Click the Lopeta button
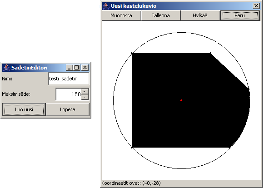This screenshot has width=264, height=188. [x=68, y=109]
